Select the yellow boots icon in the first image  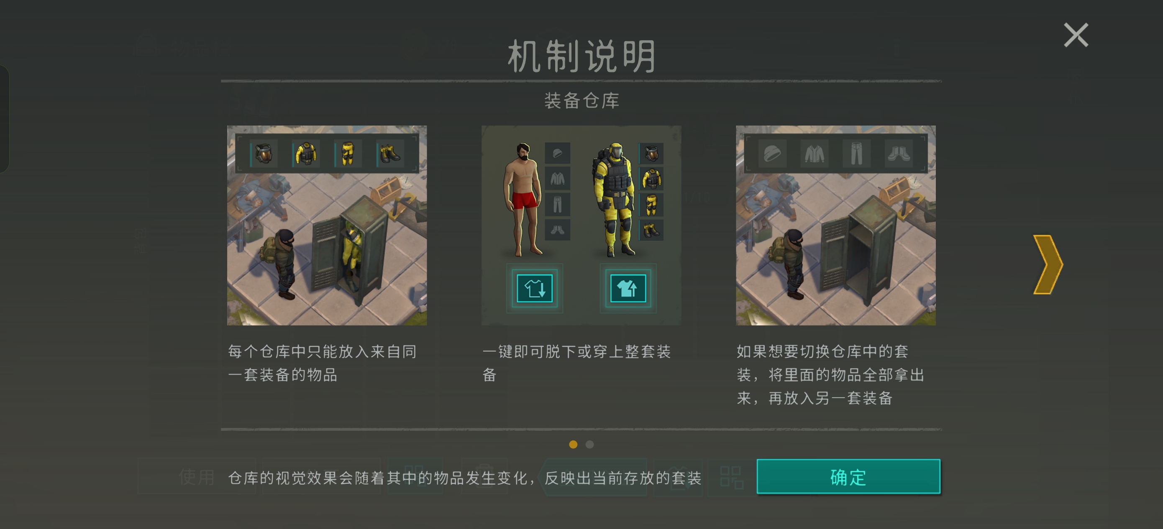click(x=390, y=154)
